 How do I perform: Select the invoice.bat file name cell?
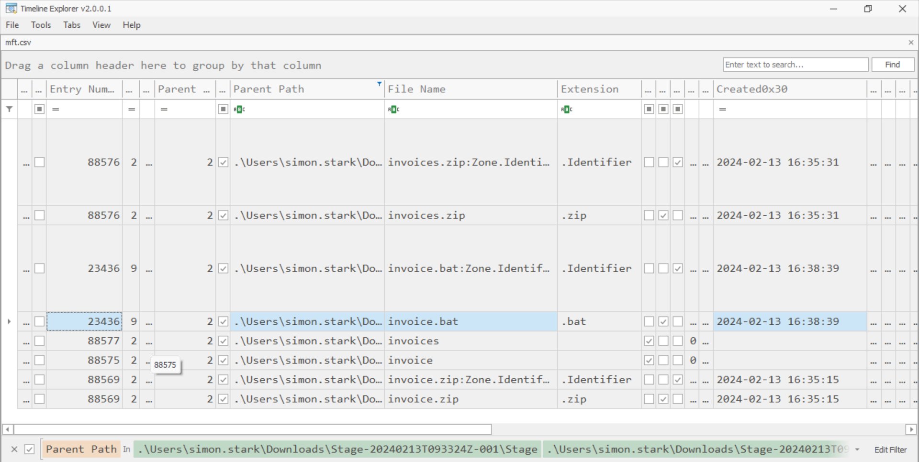471,321
